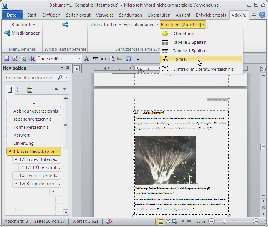Click the Save floppy disk icon
Screen dimensions: 268x227
(7, 59)
